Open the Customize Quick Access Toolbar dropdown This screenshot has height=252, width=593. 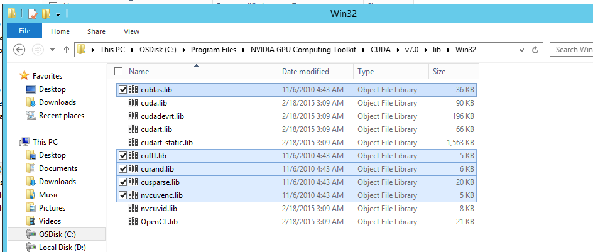(58, 14)
